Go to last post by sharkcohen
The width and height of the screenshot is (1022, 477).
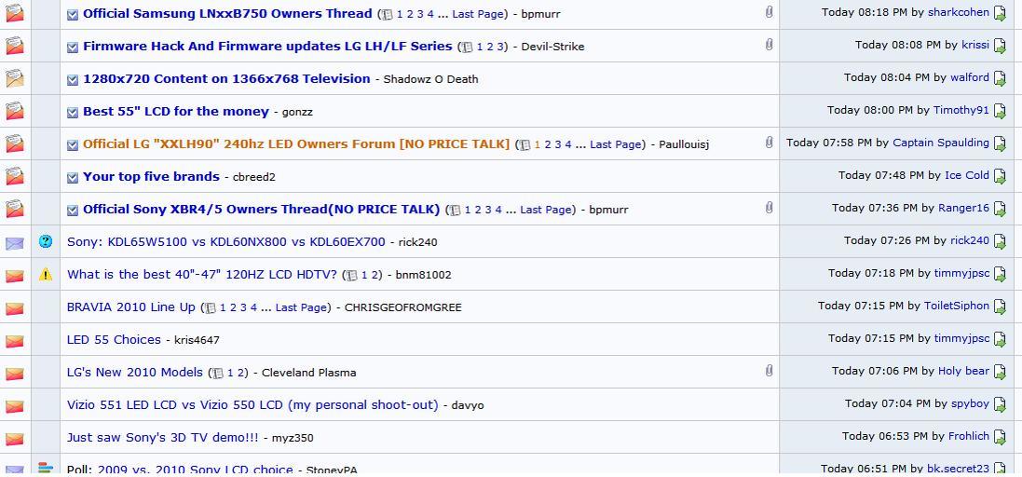click(1000, 13)
